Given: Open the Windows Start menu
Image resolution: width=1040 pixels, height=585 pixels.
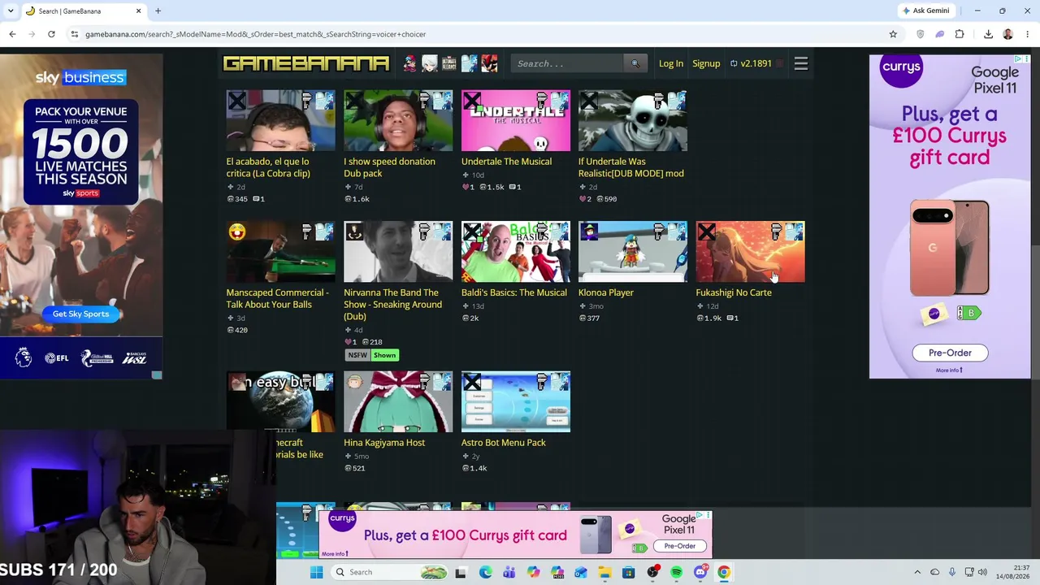Looking at the screenshot, I should click(317, 572).
